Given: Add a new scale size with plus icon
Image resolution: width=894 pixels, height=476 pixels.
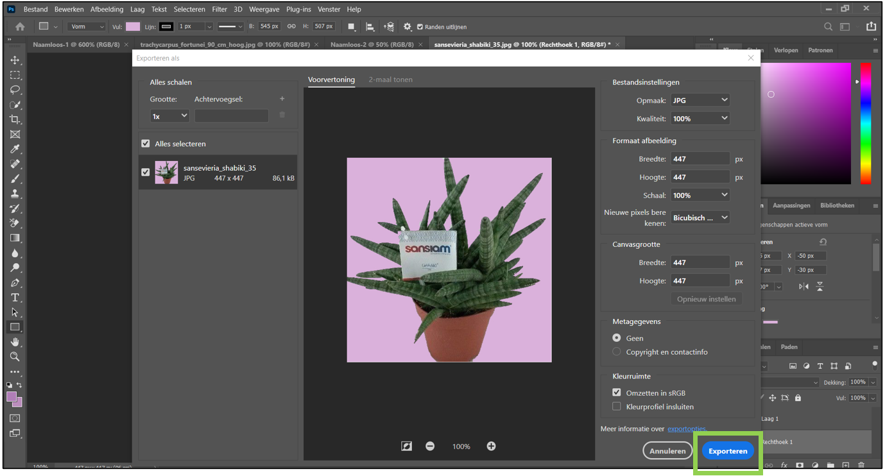Looking at the screenshot, I should (x=282, y=99).
